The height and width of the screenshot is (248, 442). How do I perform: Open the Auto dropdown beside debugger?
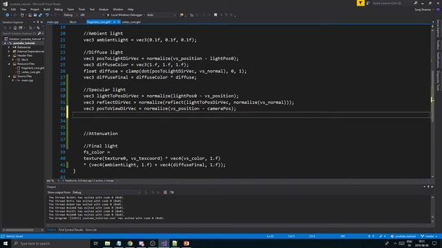click(161, 15)
